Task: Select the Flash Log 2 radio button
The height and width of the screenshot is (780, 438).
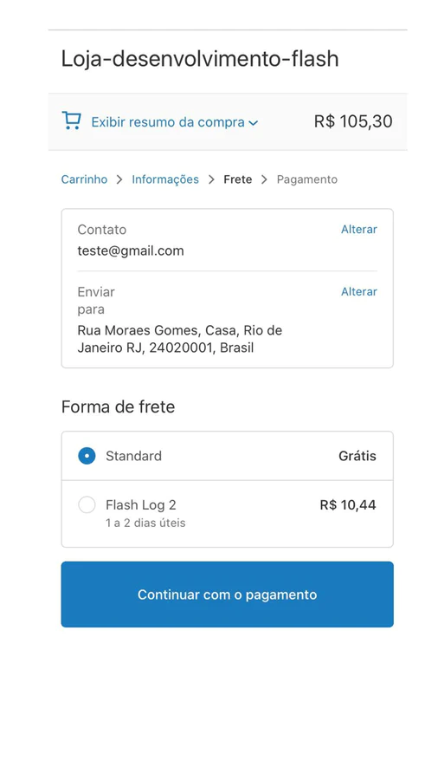Action: tap(87, 505)
